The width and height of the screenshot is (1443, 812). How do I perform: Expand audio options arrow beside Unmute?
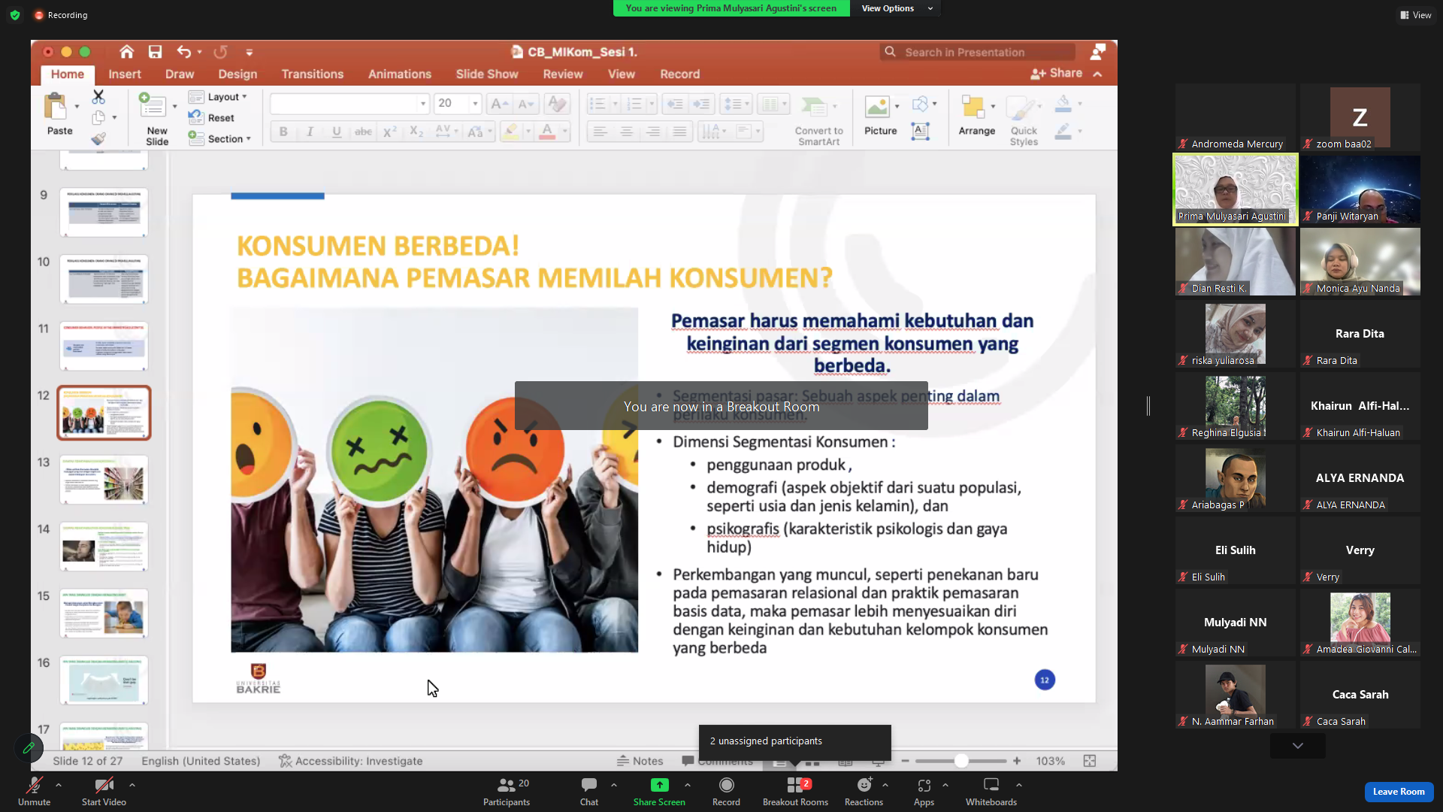[59, 785]
